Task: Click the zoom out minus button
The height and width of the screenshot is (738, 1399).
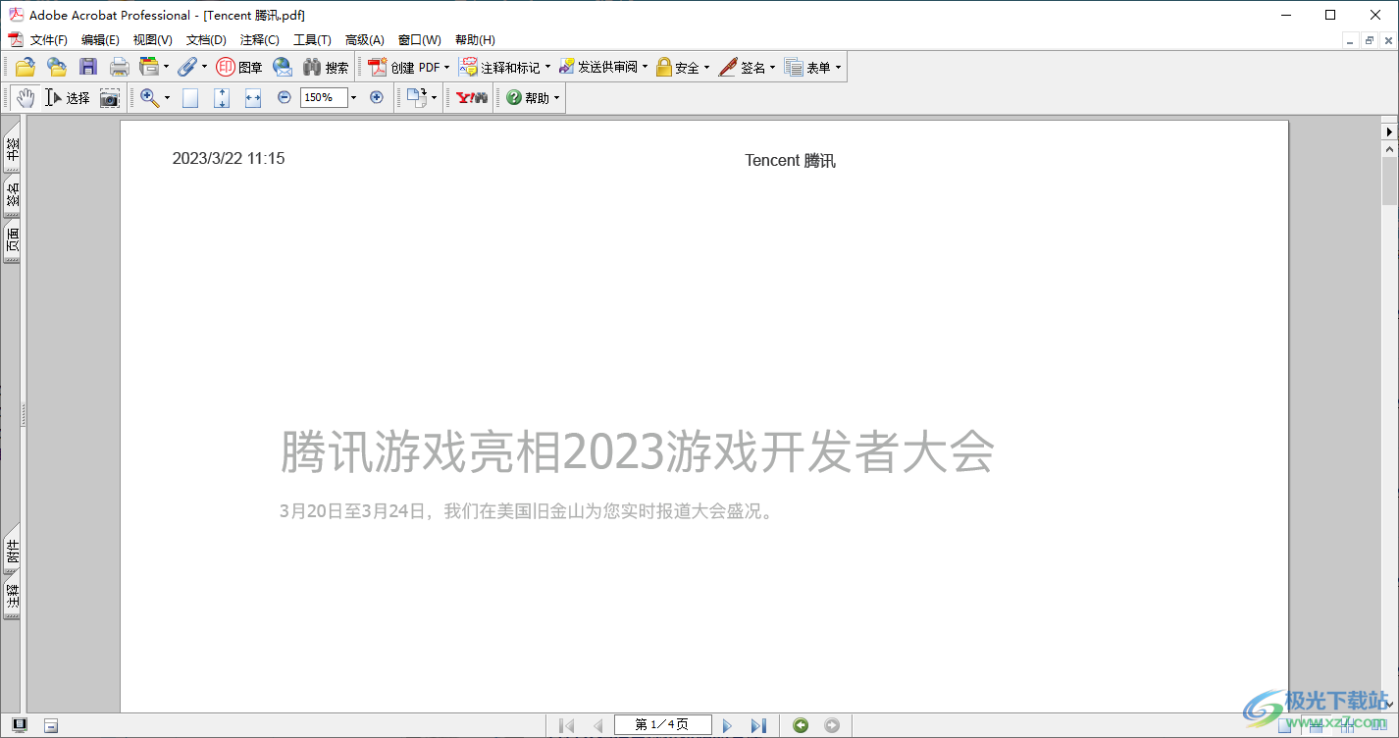Action: click(x=285, y=97)
